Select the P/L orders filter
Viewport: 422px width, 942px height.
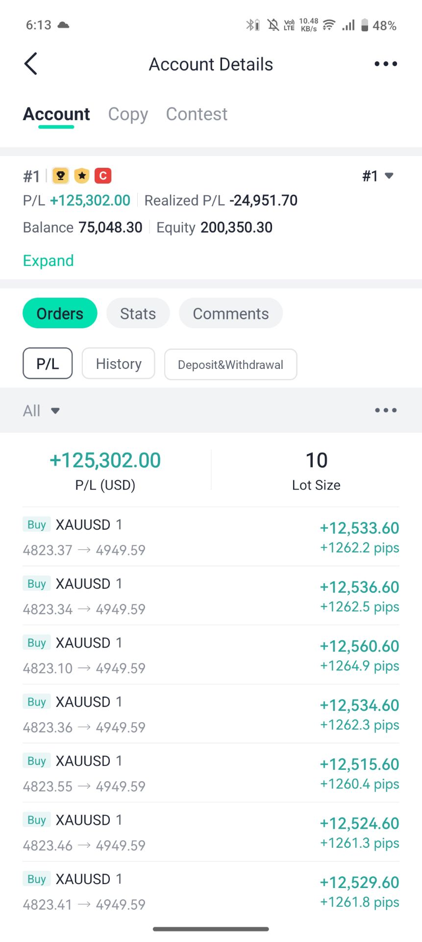click(x=48, y=364)
